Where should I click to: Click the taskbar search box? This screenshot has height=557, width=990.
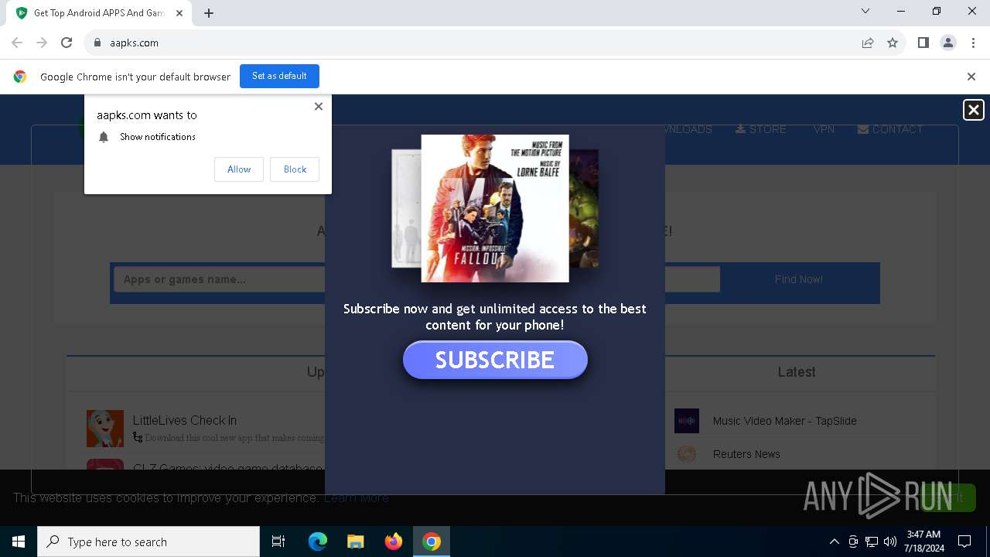[148, 542]
